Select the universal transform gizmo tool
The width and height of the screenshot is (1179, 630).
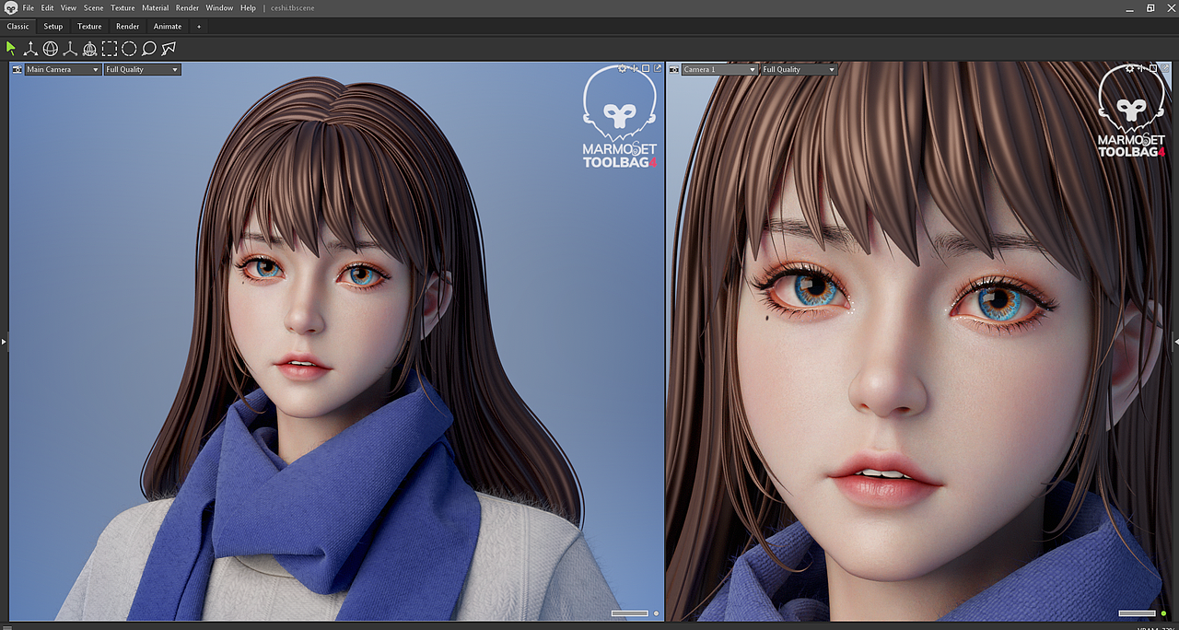point(89,49)
